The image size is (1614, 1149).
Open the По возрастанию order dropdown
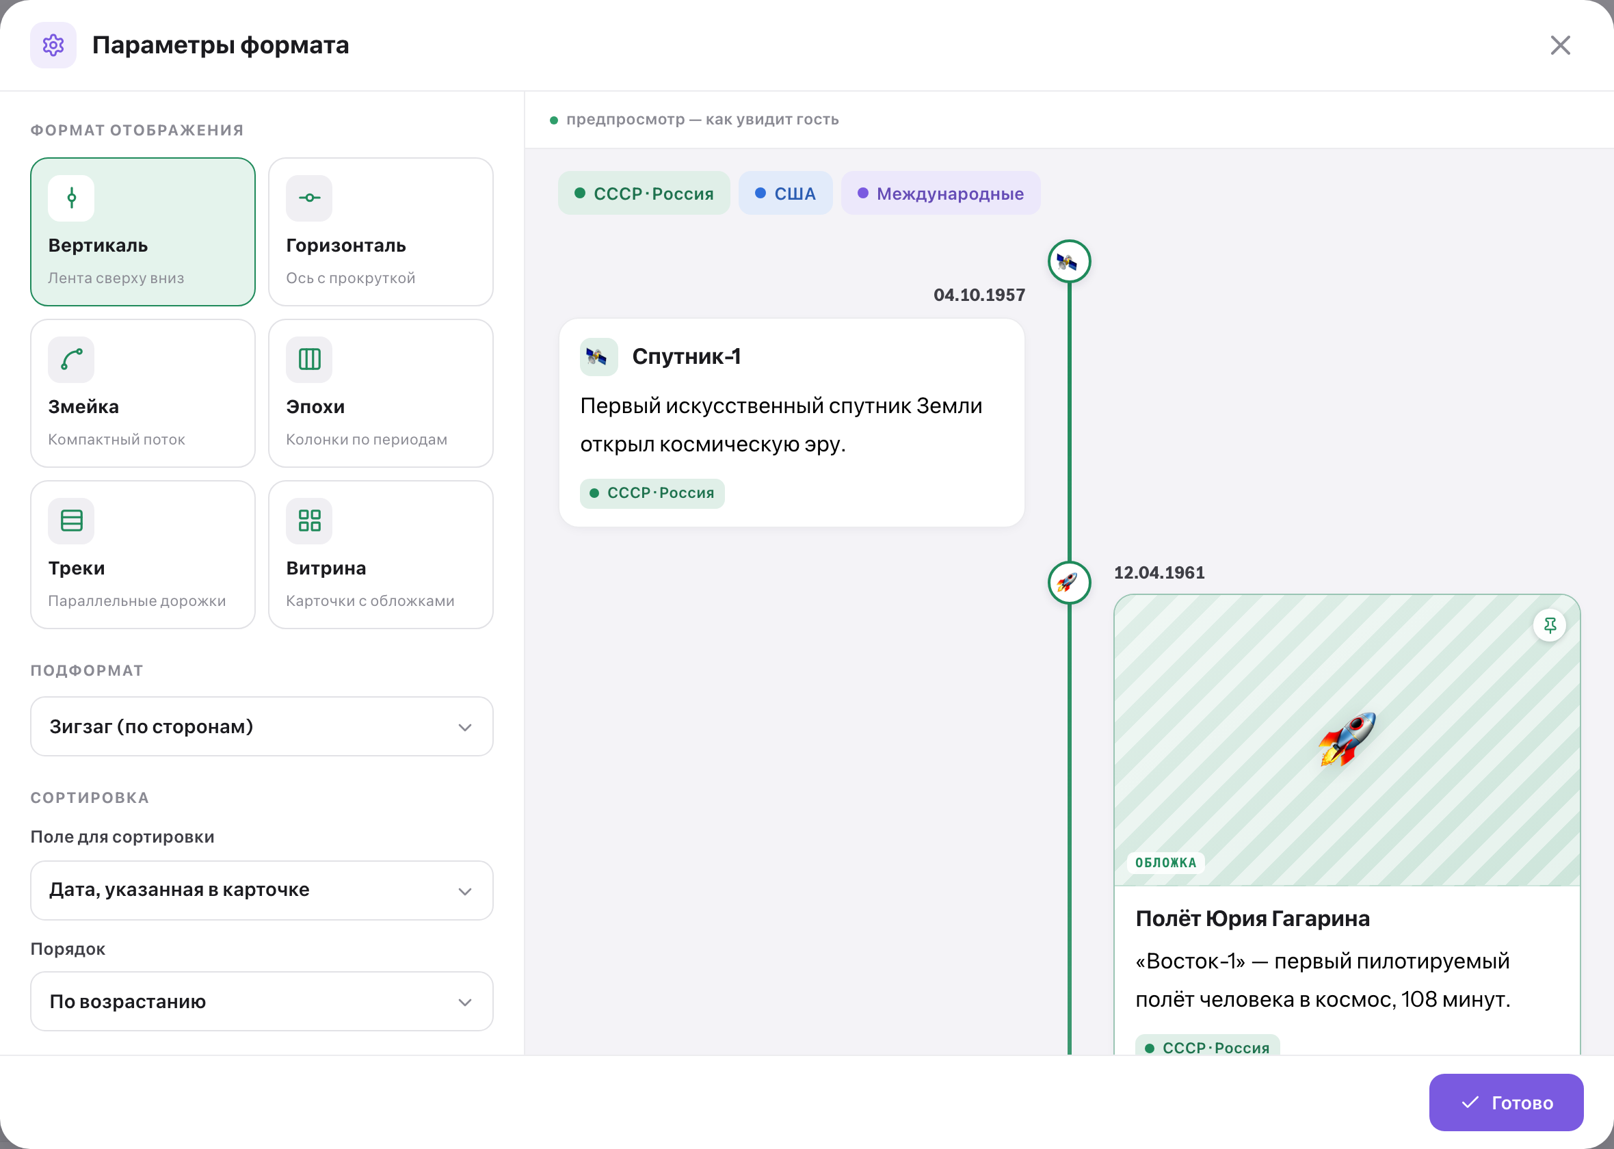coord(262,1001)
